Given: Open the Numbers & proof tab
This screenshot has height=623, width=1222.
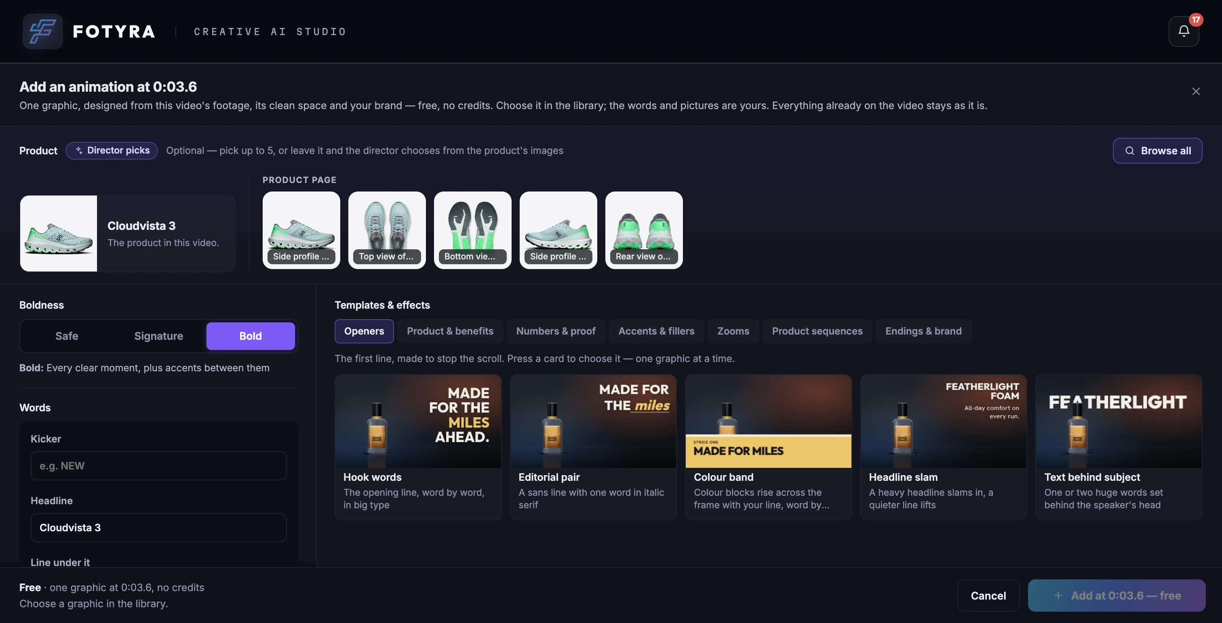Looking at the screenshot, I should tap(556, 331).
